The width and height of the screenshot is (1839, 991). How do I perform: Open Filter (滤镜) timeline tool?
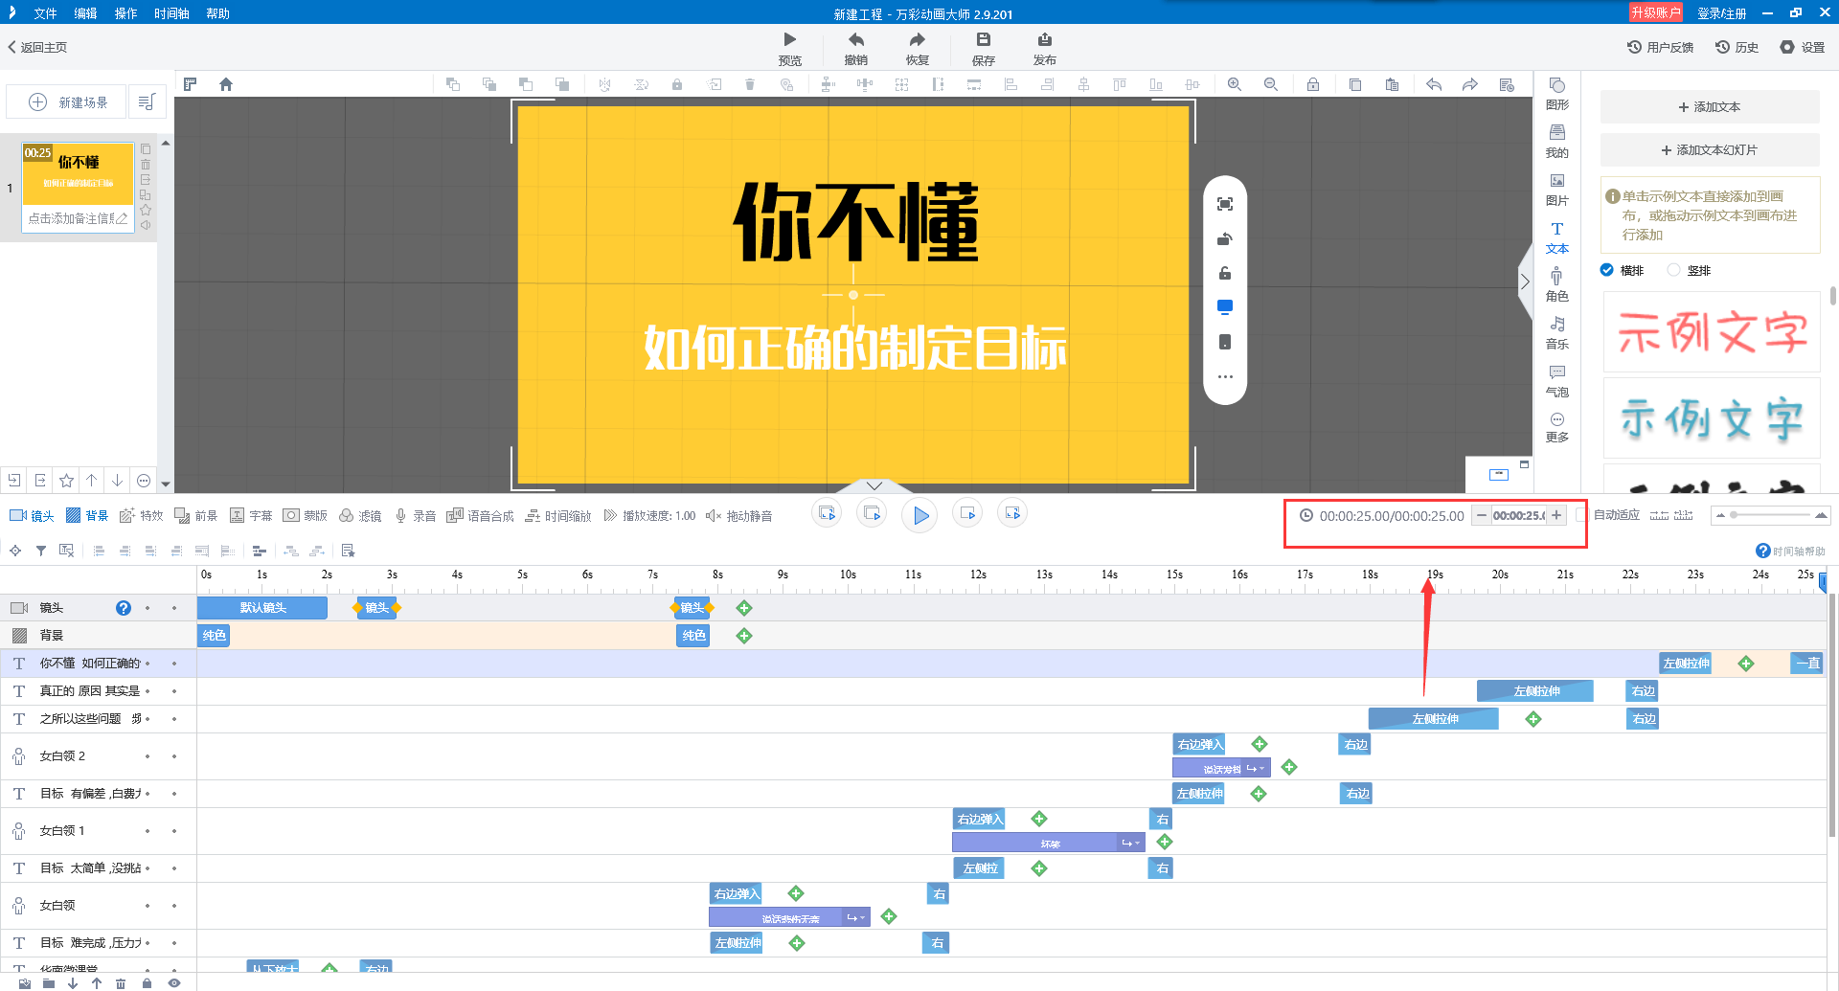point(360,516)
